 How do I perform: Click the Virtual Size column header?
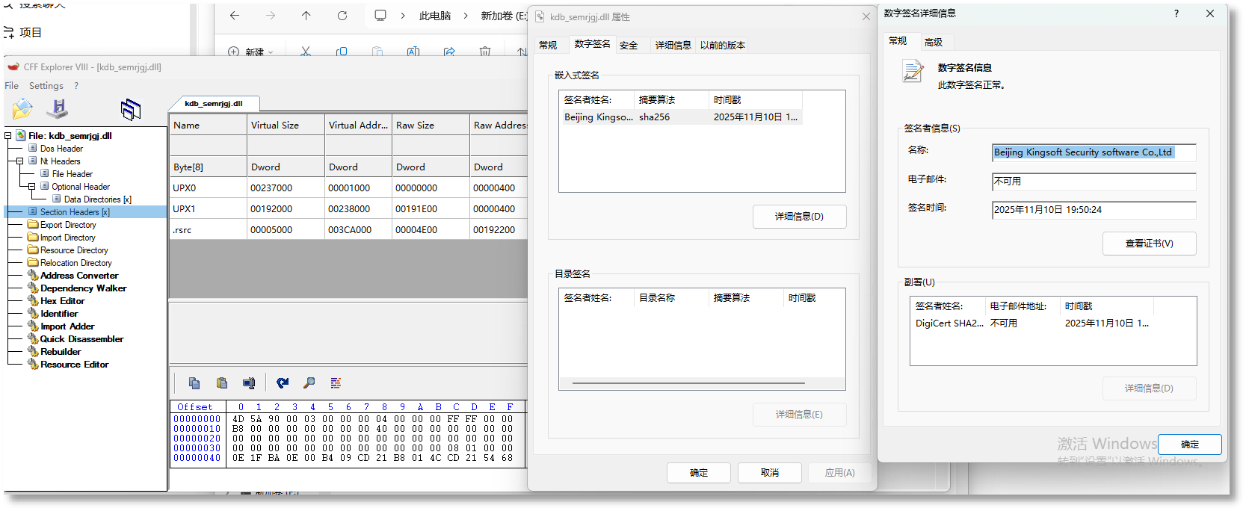(x=286, y=126)
